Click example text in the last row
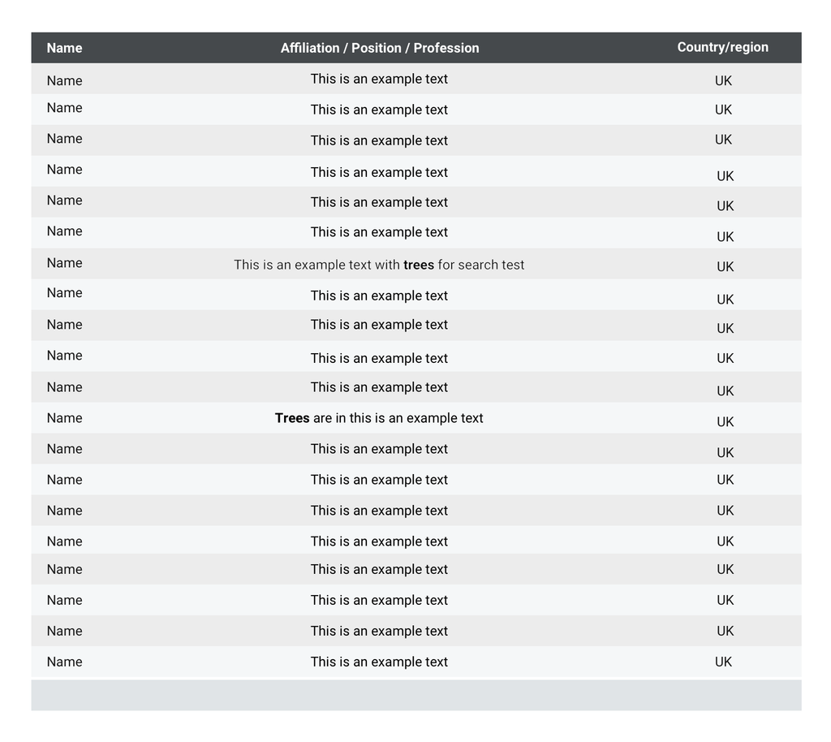831x742 pixels. point(379,662)
